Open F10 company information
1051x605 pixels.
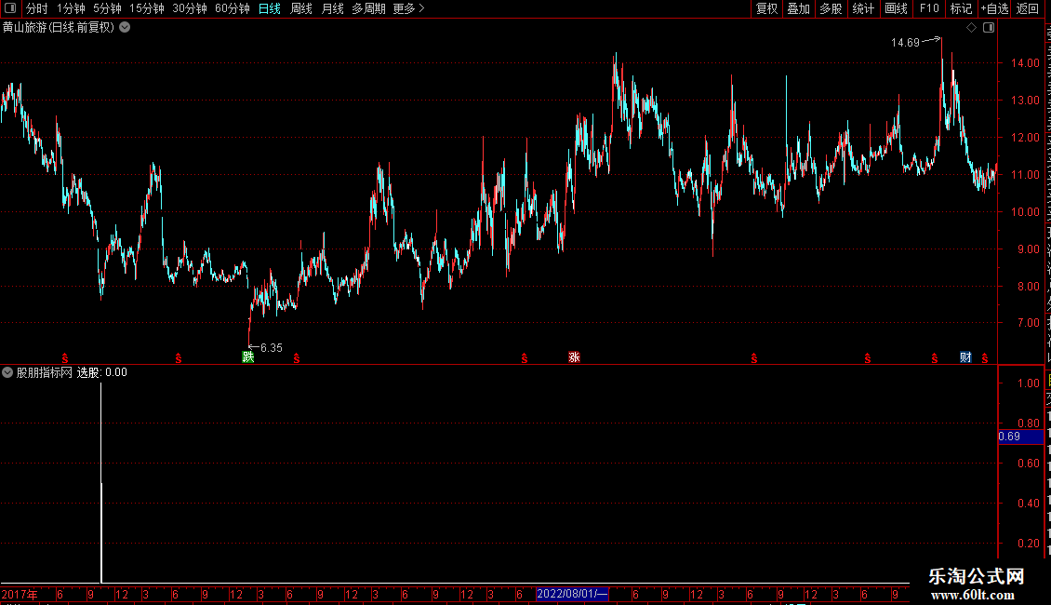coord(929,8)
